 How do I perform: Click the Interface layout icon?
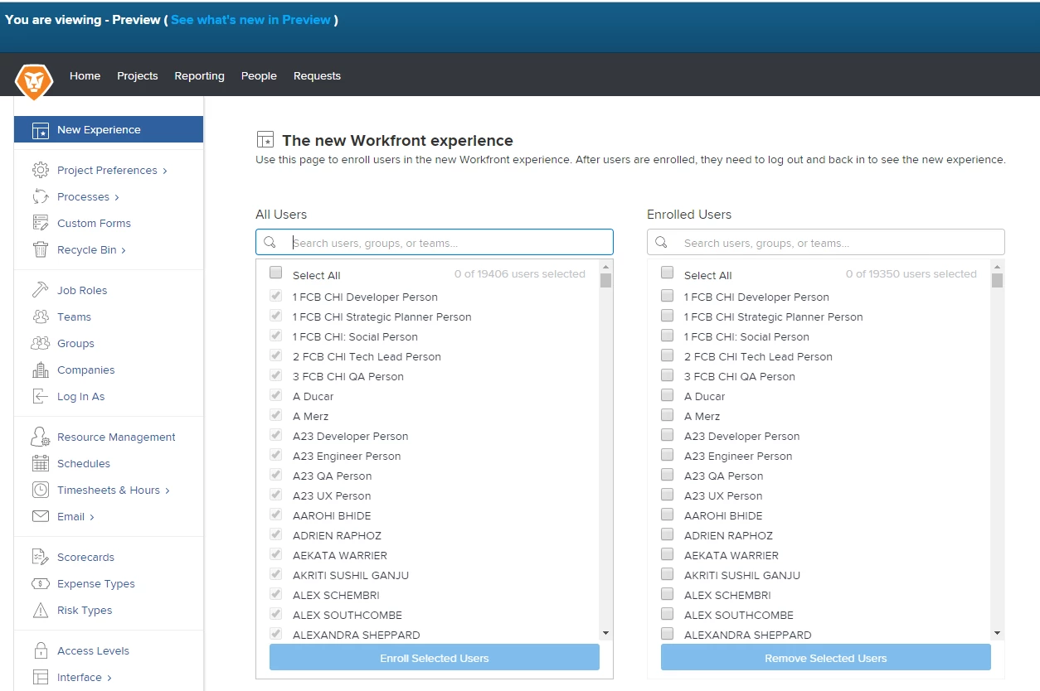click(40, 677)
